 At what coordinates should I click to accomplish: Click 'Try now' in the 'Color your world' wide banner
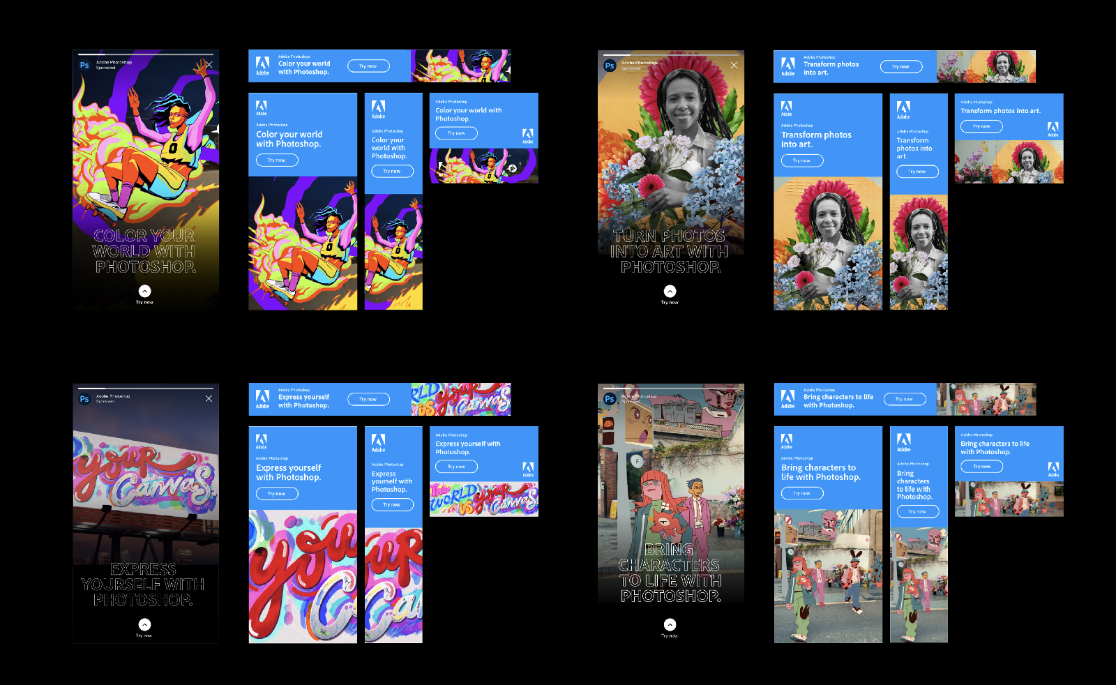click(x=368, y=66)
